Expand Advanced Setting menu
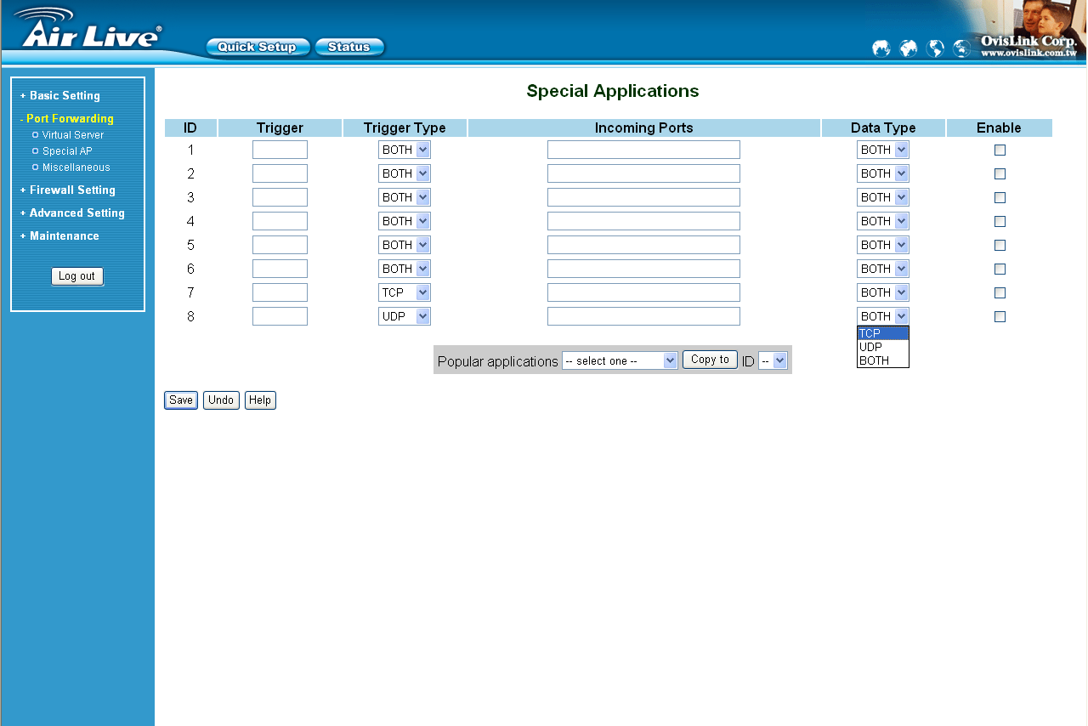Viewport: 1088px width, 726px height. [x=72, y=213]
